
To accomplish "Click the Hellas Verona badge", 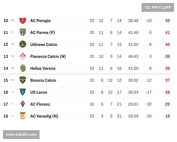I will pos(23,68).
